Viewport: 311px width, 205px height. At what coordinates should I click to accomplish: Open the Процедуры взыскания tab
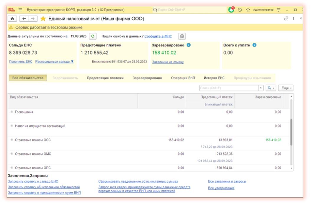coord(252,78)
